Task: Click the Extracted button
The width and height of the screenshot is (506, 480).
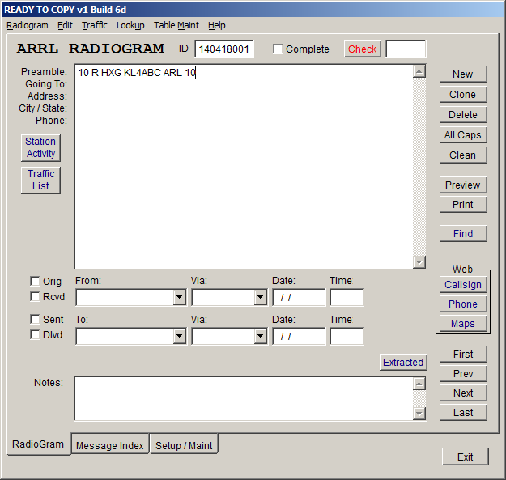Action: [403, 363]
